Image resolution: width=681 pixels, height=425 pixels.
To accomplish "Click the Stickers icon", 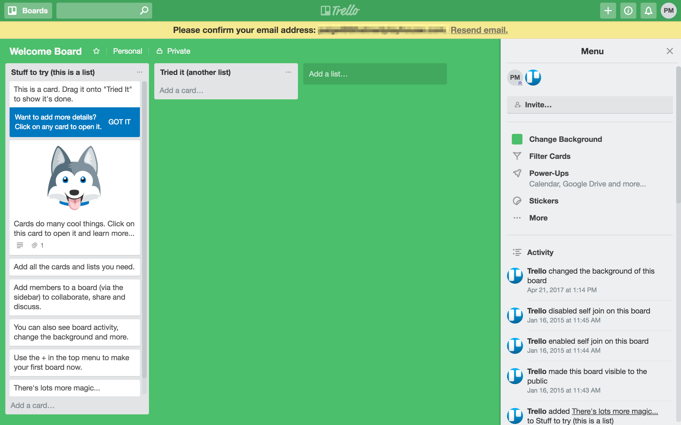I will pyautogui.click(x=517, y=201).
